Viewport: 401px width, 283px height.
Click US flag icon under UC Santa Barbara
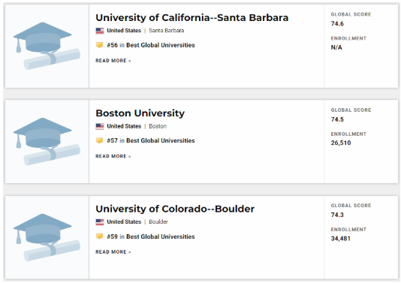click(x=100, y=31)
